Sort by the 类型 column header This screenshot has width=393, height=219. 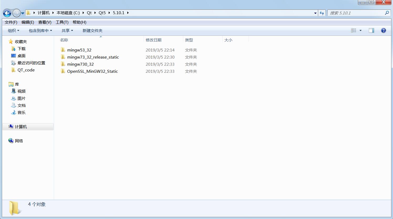[203, 40]
